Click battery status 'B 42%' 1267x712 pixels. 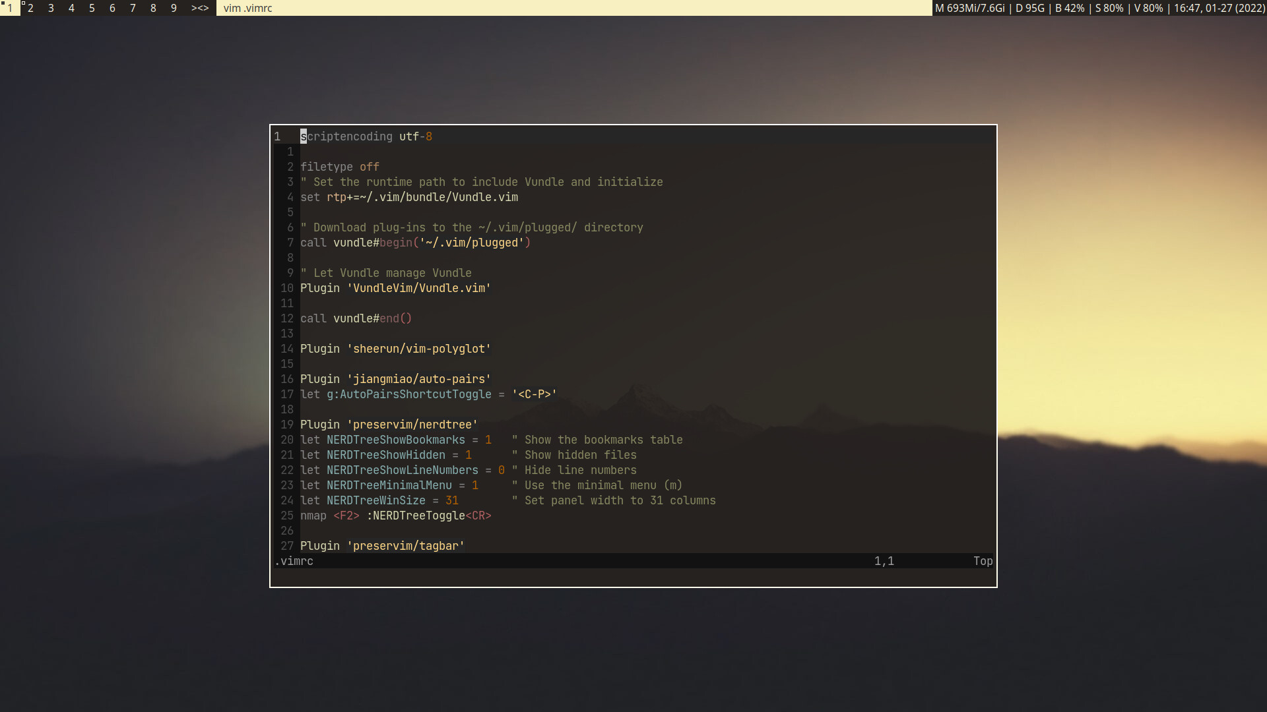tap(1070, 8)
